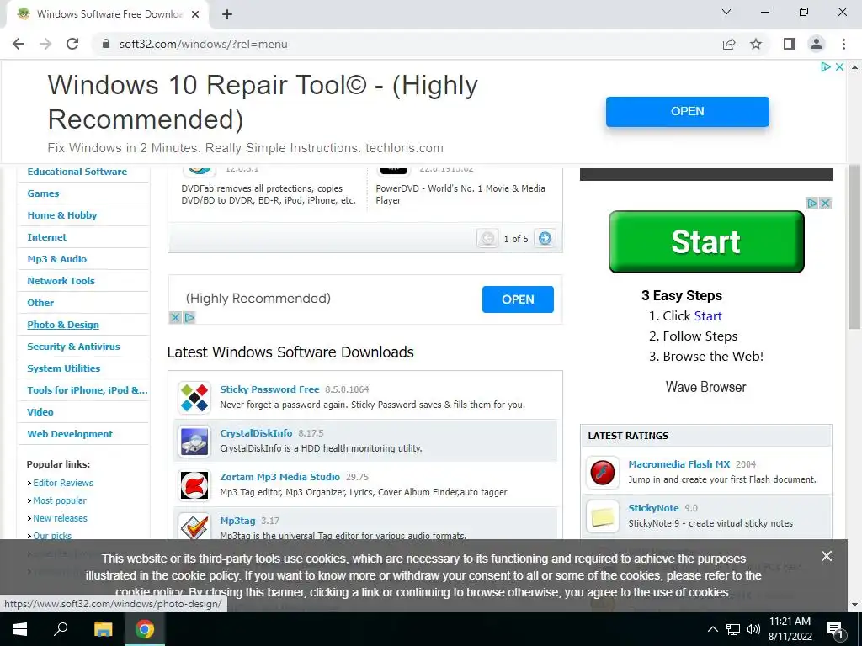
Task: Click the StickyNote app icon
Action: 603,516
